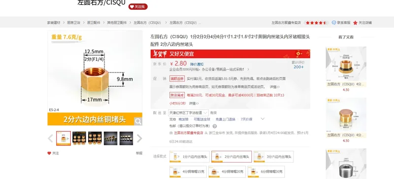This screenshot has height=179, width=394.
Task: Select the 4分铜堵帽20克 style option
Action: [227, 172]
